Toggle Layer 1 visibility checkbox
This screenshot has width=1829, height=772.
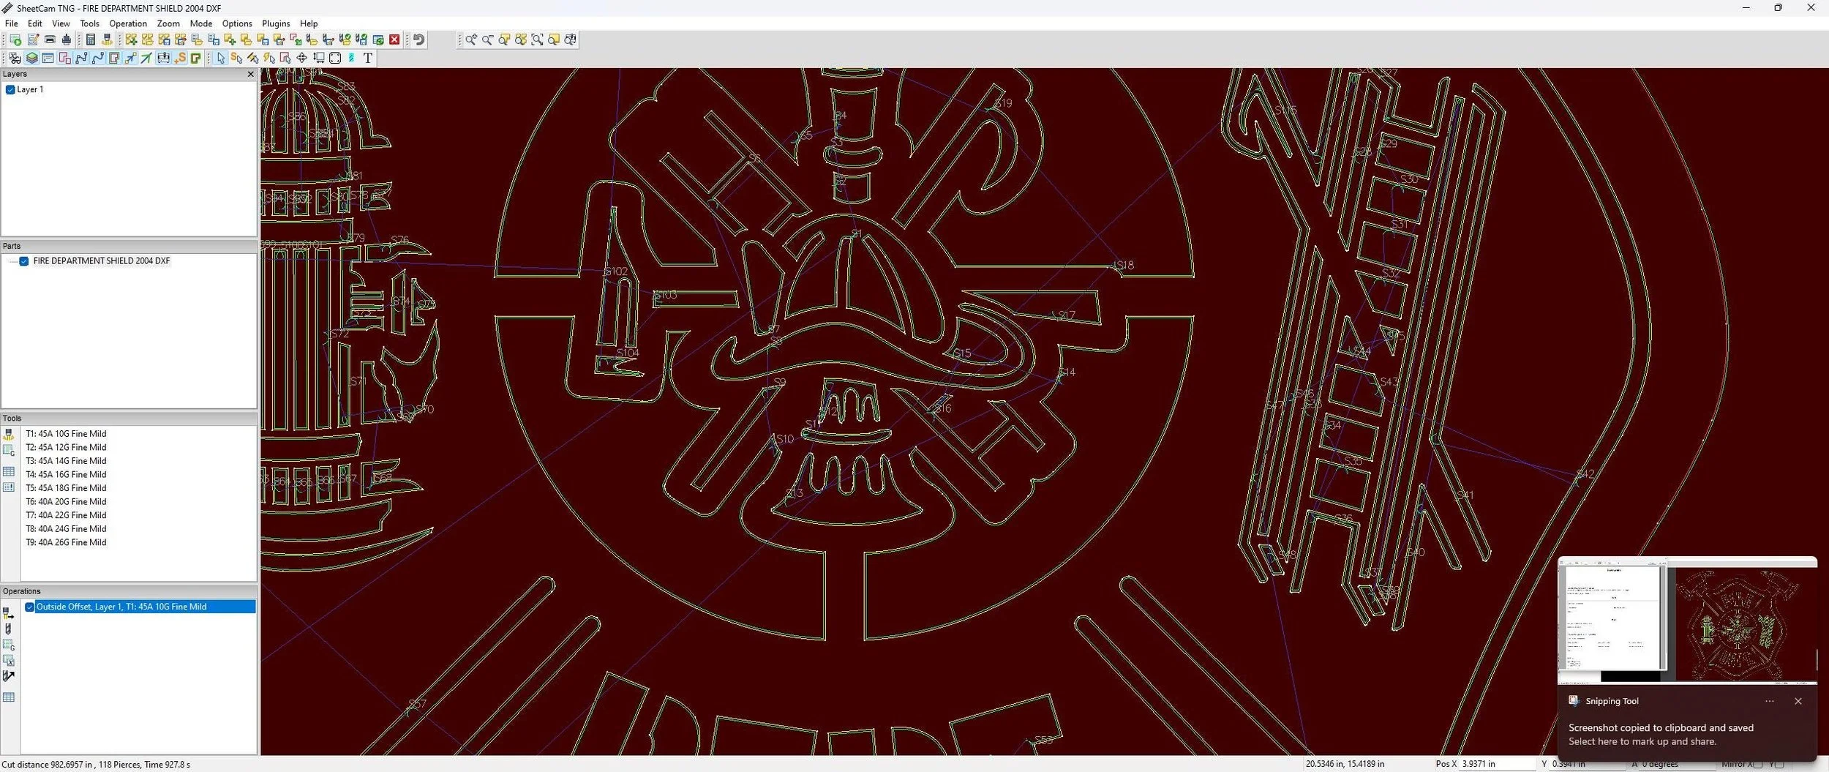click(x=10, y=89)
